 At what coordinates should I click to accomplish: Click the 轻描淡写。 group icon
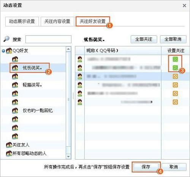15,85
